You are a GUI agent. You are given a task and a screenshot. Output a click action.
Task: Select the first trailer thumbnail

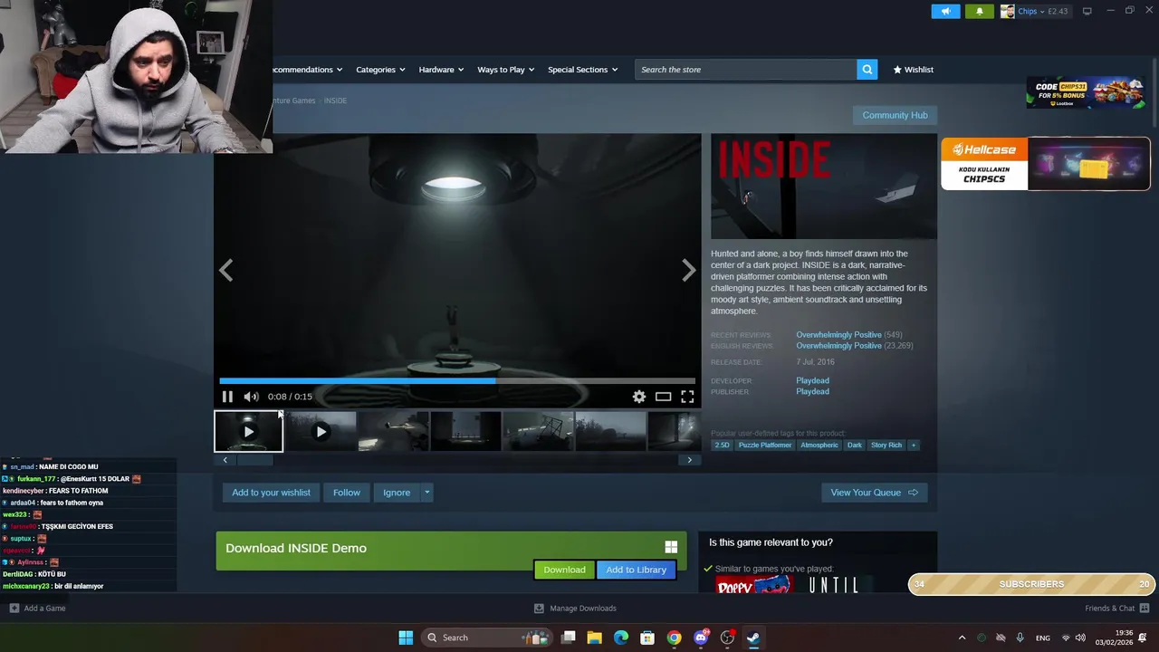[248, 431]
